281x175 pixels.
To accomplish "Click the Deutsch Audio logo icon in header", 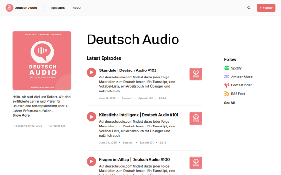I will 9,7.
